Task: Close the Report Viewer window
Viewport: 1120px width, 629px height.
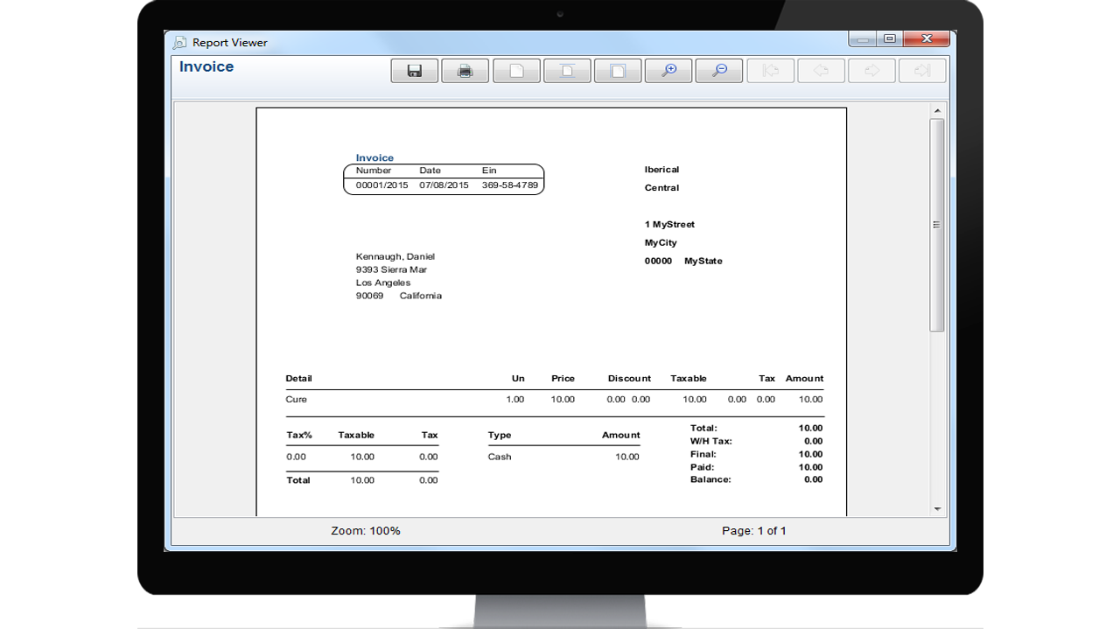Action: (927, 39)
